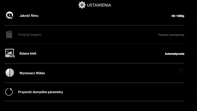The image size is (197, 111).
Task: Click Przywróć domyślne parametry
Action: tap(41, 92)
